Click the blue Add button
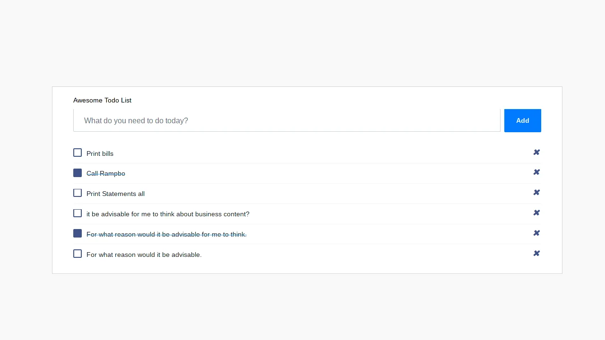Image resolution: width=605 pixels, height=340 pixels. [522, 120]
